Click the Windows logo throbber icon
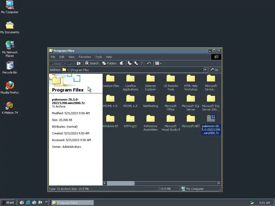275x206 pixels. (x=216, y=57)
